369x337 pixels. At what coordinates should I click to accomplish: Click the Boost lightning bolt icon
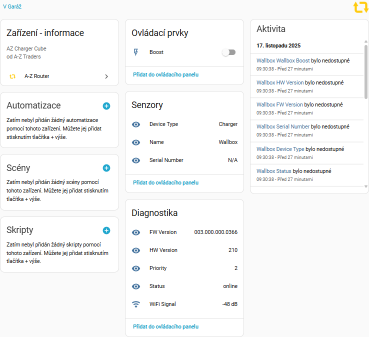135,52
